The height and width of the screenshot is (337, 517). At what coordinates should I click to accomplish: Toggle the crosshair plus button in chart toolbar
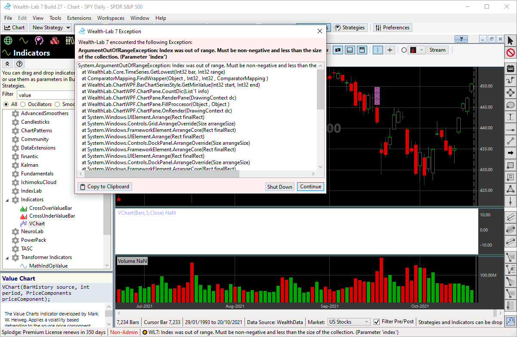pos(390,50)
